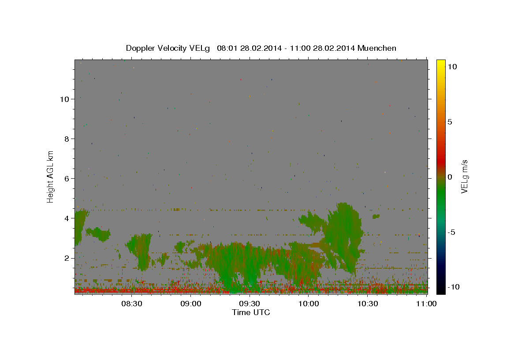The height and width of the screenshot is (353, 529).
Task: Click the height axis label 8
Action: point(67,139)
